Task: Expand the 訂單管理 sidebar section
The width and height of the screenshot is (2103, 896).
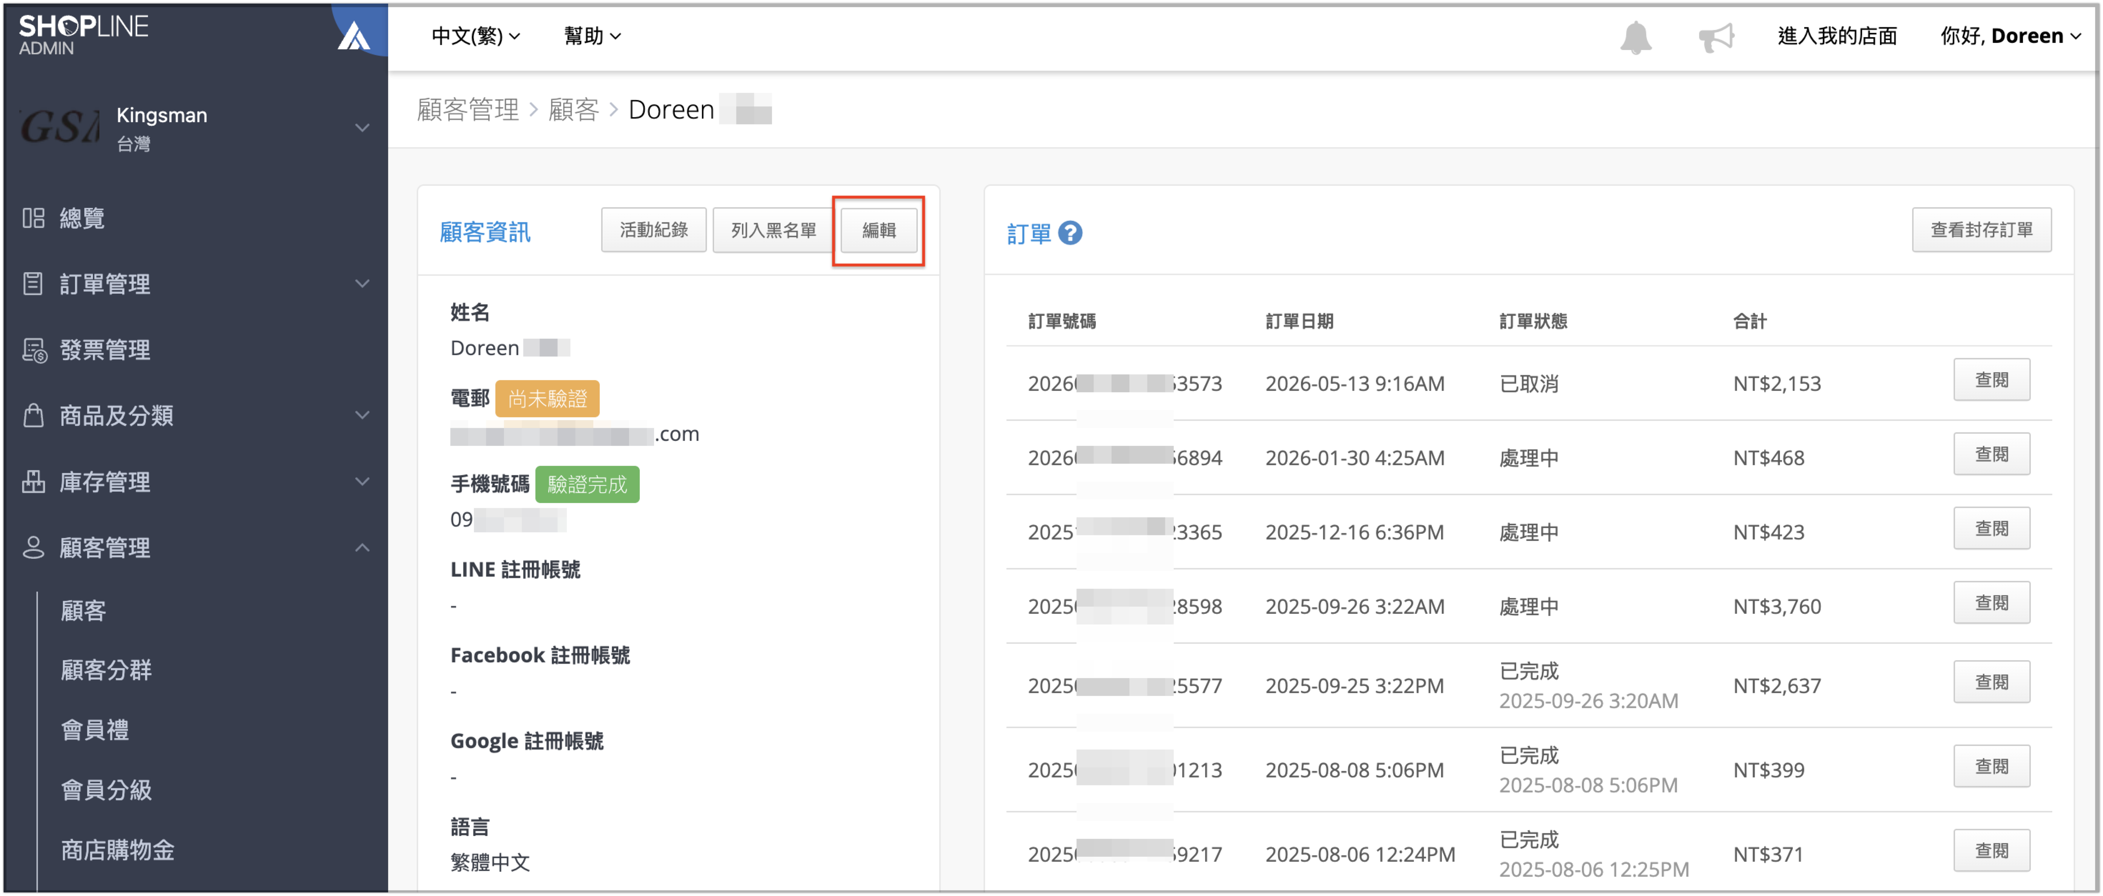Action: tap(362, 284)
